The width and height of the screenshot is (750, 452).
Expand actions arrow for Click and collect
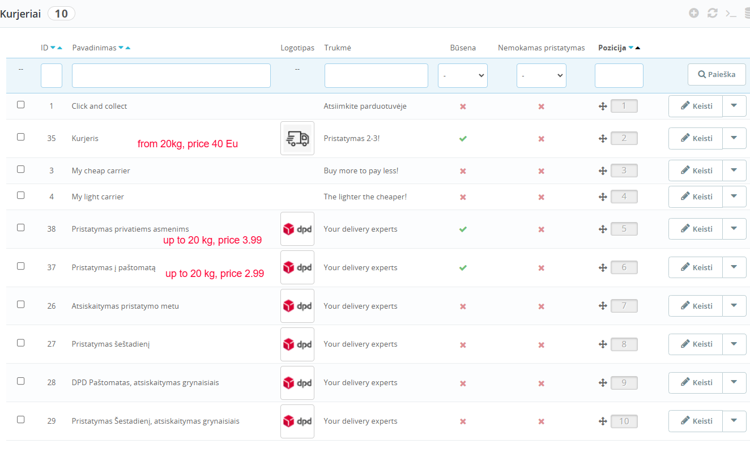click(735, 106)
